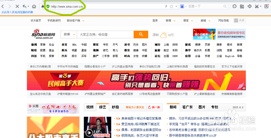Open the English navigation link
The height and width of the screenshot is (138, 271).
pos(230,56)
